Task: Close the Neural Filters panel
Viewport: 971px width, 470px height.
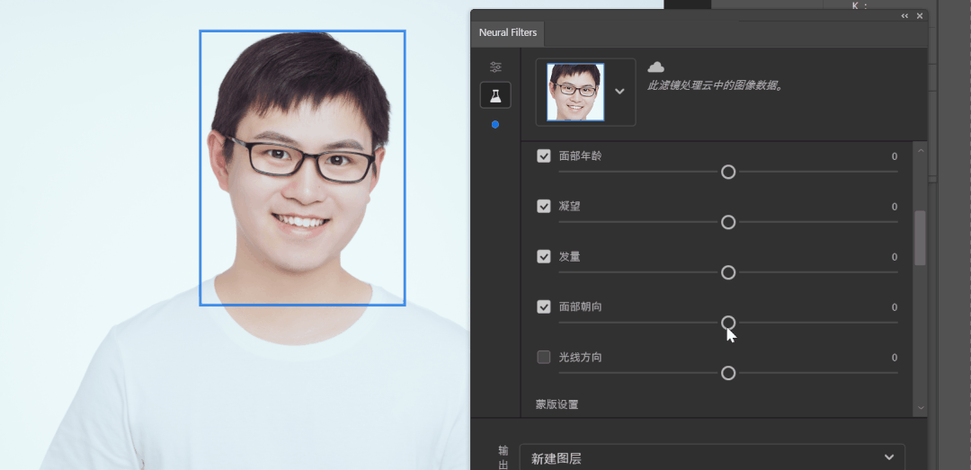Action: click(x=920, y=16)
